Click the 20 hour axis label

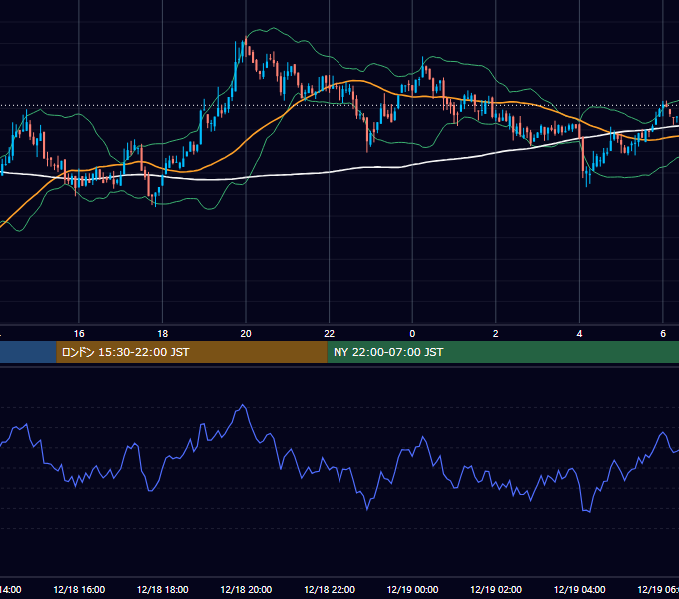[246, 334]
